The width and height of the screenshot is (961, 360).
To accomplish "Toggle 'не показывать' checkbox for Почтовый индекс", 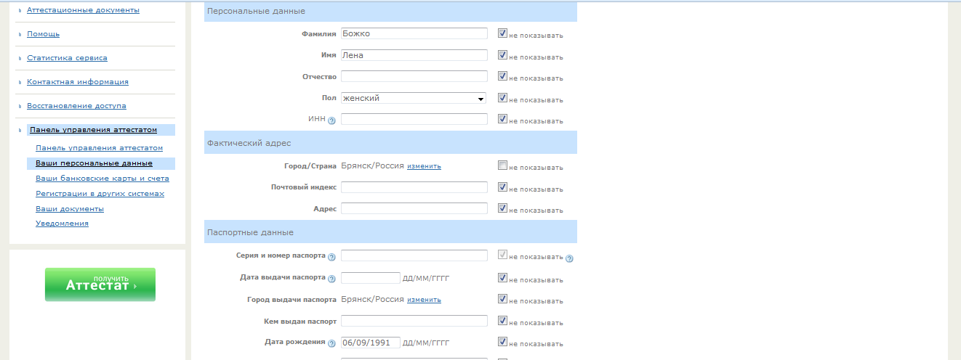I will 502,187.
